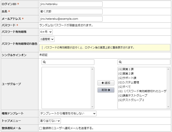Click the パスワード有効期限切れ警告 label
This screenshot has height=132, width=172.
click(x=20, y=44)
